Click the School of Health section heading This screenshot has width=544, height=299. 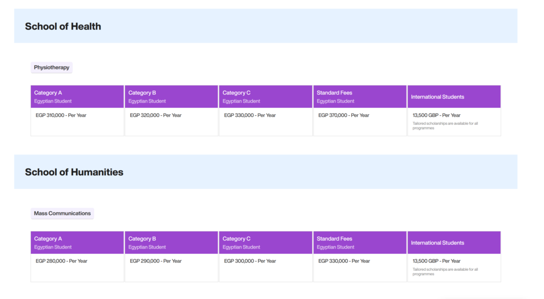pyautogui.click(x=63, y=27)
